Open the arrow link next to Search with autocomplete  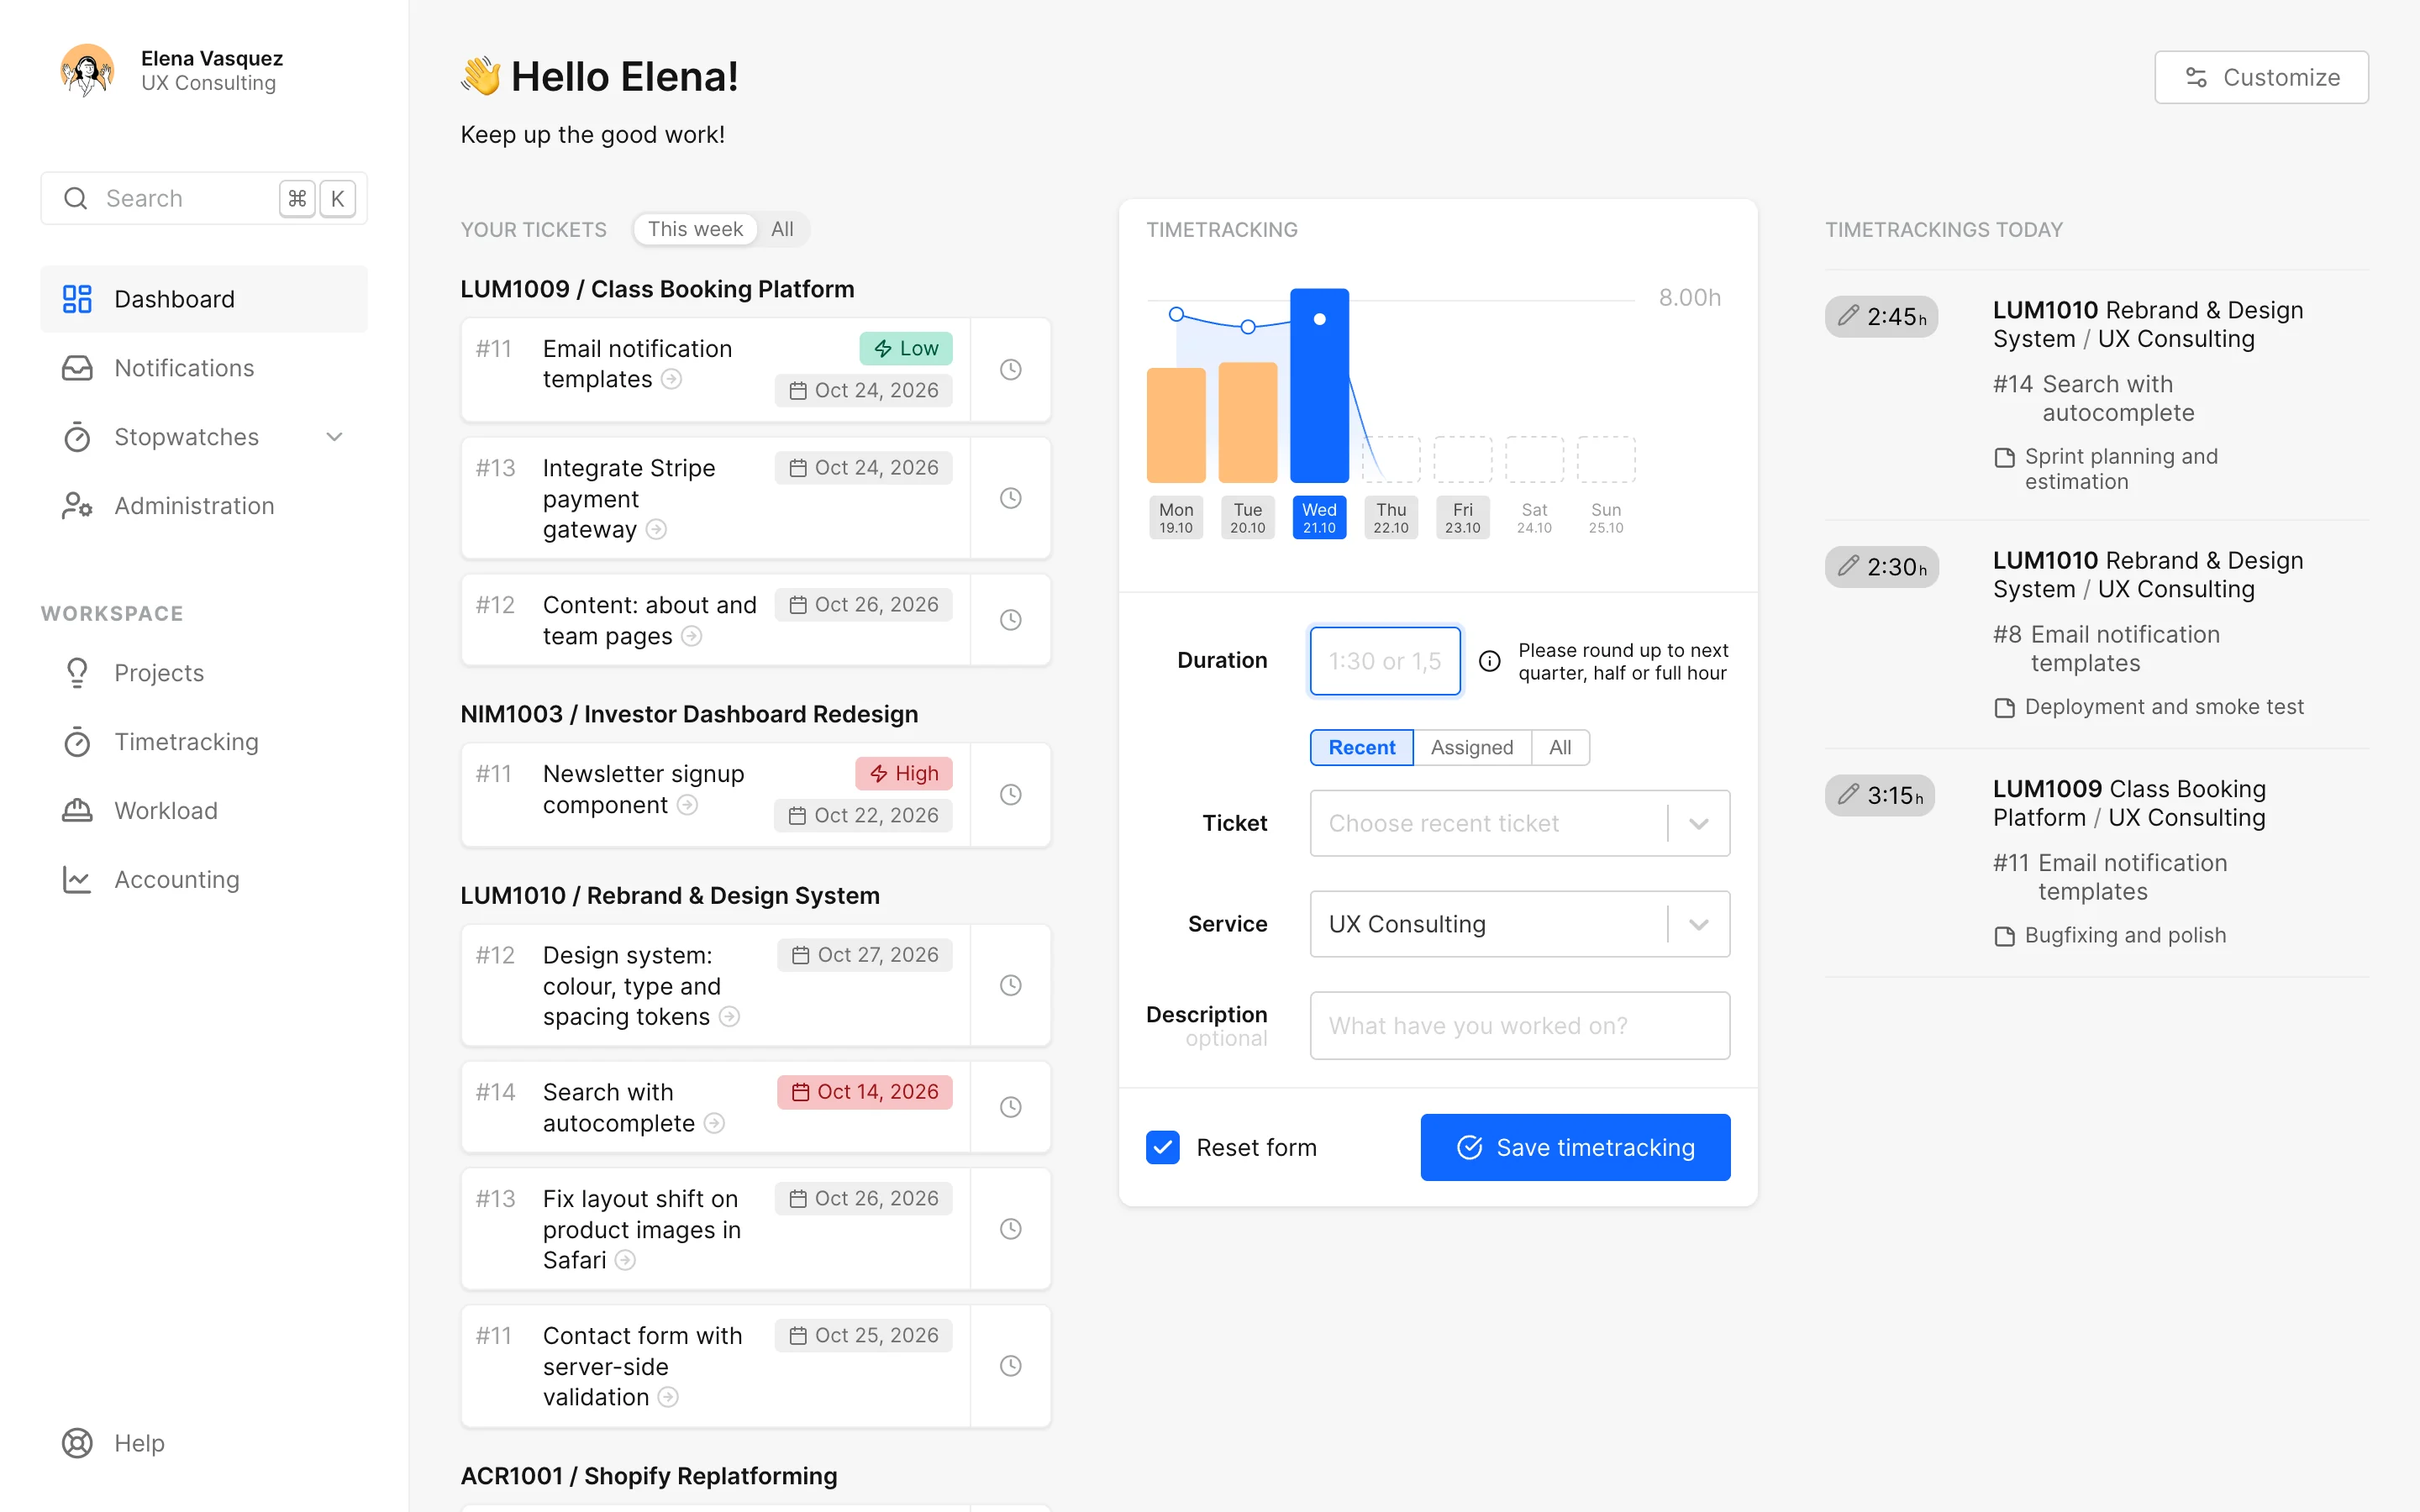point(714,1124)
